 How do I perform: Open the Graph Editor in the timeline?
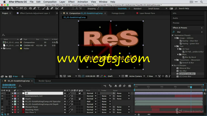pos(130,86)
